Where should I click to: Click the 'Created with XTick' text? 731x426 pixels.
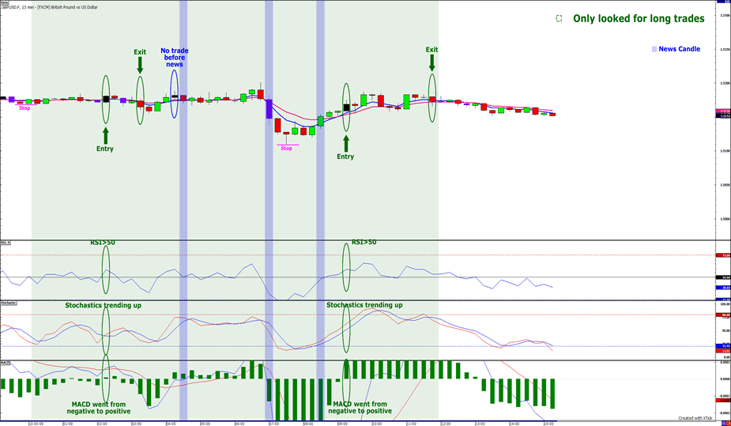[695, 418]
